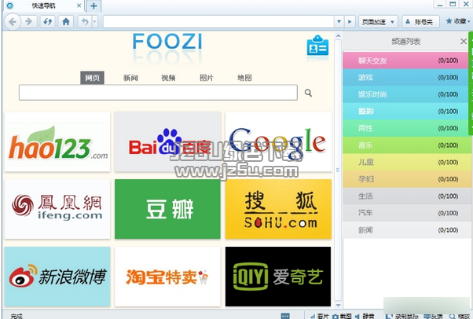Click the 截图 camera screenshot icon
The height and width of the screenshot is (319, 473).
coord(342,316)
